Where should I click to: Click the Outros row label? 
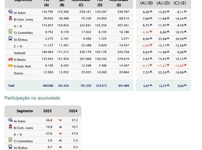[19, 73]
